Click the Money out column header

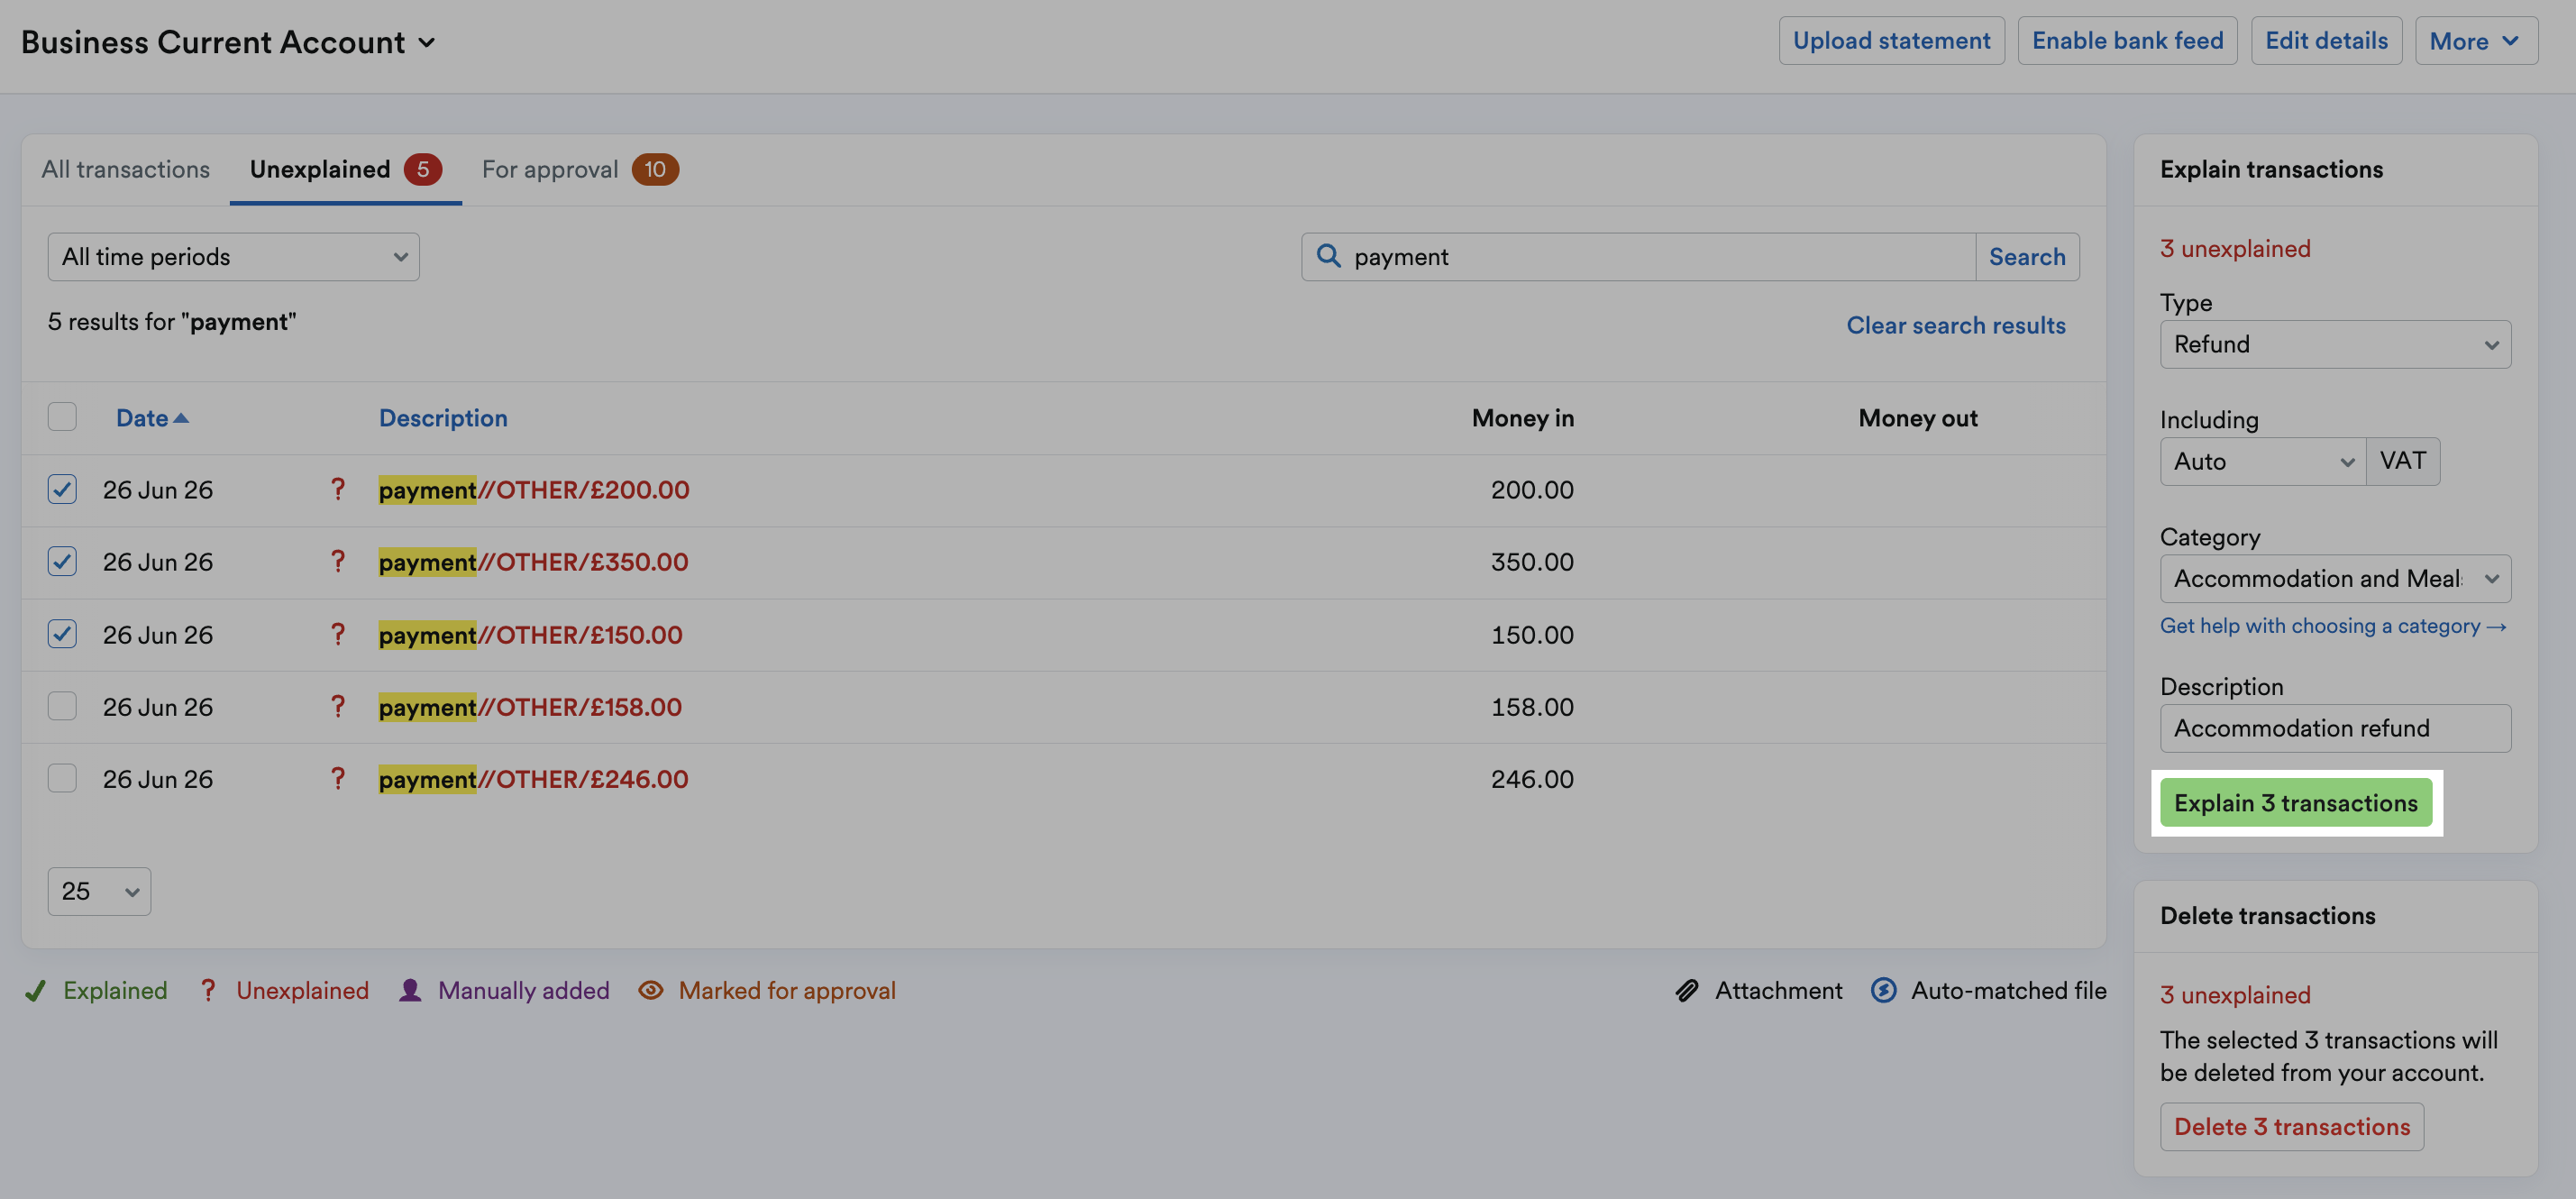[x=1917, y=418]
